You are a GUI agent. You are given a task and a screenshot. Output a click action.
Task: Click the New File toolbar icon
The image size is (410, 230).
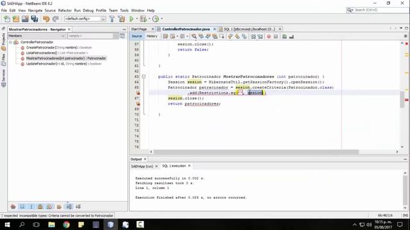(x=7, y=19)
